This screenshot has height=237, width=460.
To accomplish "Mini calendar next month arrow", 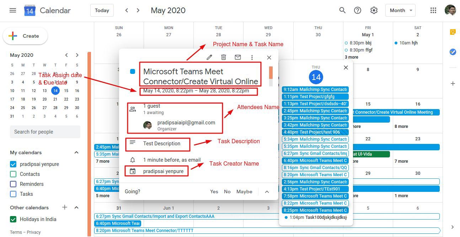I will [x=77, y=55].
